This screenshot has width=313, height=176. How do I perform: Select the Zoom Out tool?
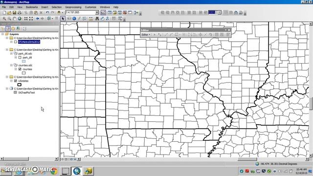click(x=9, y=19)
